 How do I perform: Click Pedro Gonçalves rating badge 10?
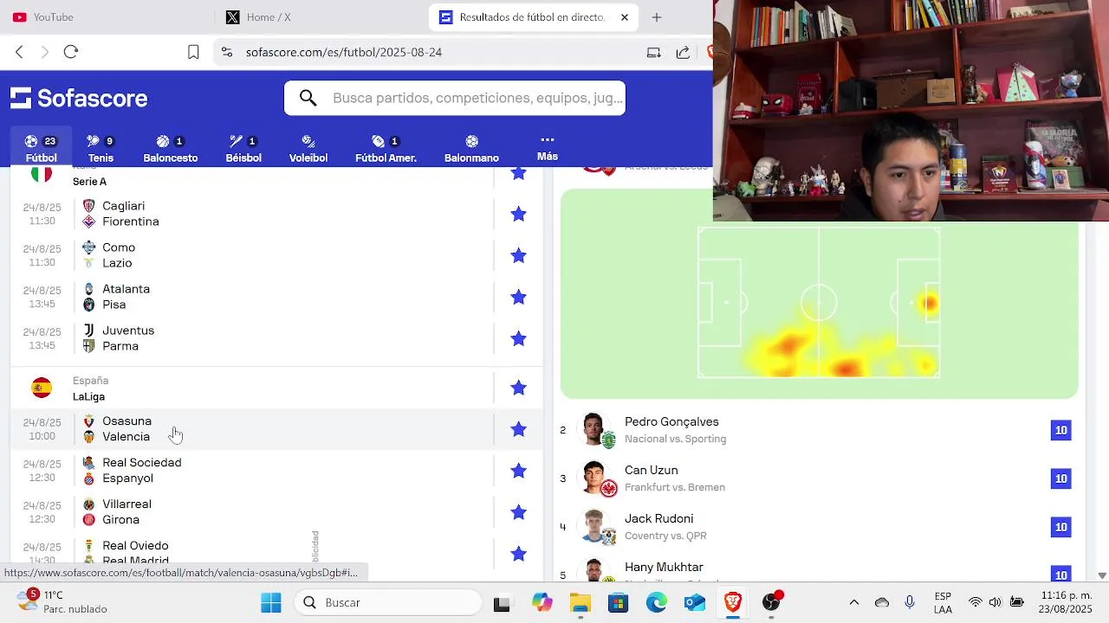point(1060,430)
